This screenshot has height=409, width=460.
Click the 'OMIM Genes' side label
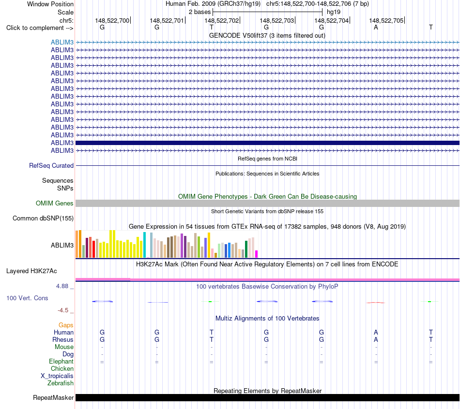tap(54, 203)
